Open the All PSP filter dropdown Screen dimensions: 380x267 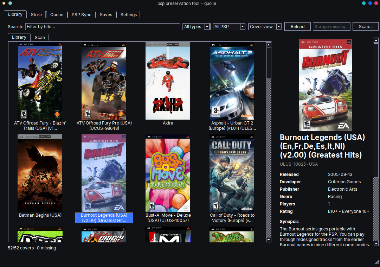tap(229, 27)
